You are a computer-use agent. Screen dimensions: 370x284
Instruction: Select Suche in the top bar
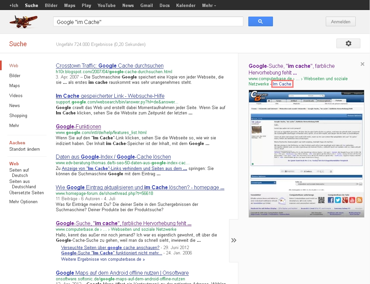coord(31,5)
